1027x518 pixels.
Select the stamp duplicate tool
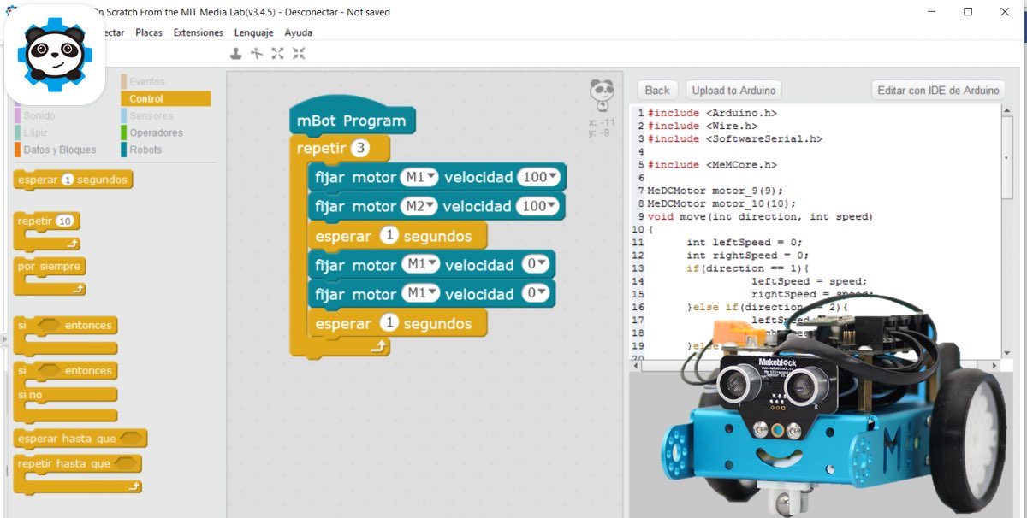coord(235,53)
